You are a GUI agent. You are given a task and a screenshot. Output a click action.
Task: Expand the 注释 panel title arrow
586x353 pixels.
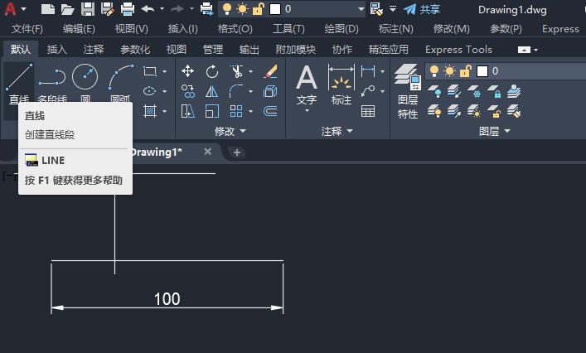coord(350,131)
